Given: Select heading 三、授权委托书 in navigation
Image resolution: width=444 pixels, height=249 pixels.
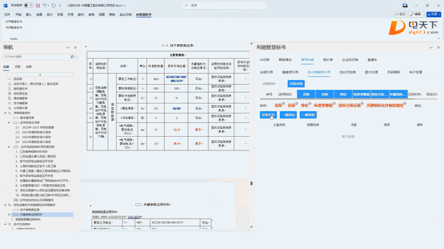Looking at the screenshot, I should 18,89.
